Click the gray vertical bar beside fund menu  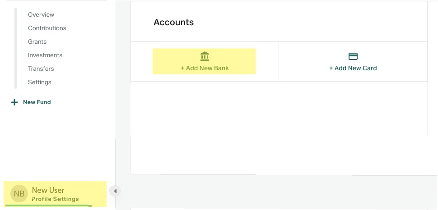point(16,48)
